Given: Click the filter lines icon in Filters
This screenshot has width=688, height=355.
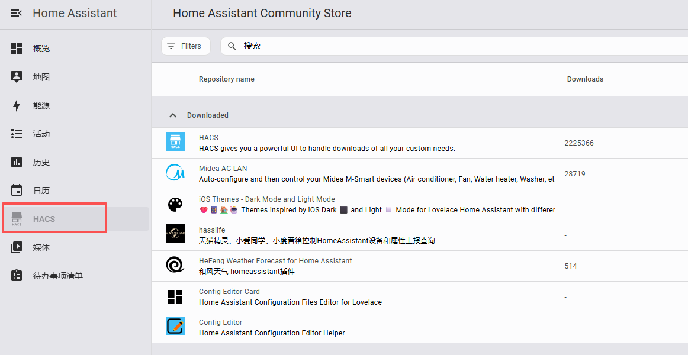Looking at the screenshot, I should click(x=171, y=46).
